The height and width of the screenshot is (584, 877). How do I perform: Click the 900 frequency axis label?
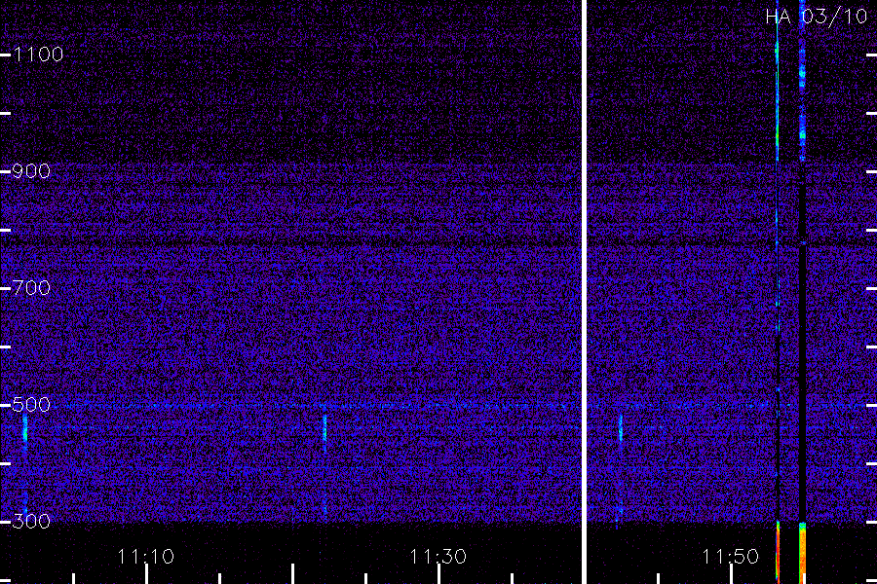pyautogui.click(x=31, y=171)
